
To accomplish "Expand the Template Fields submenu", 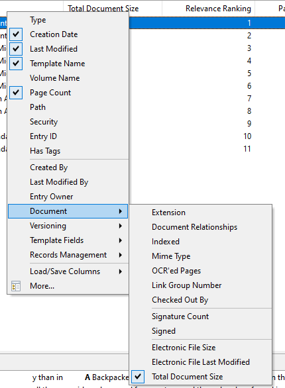I will (x=68, y=240).
